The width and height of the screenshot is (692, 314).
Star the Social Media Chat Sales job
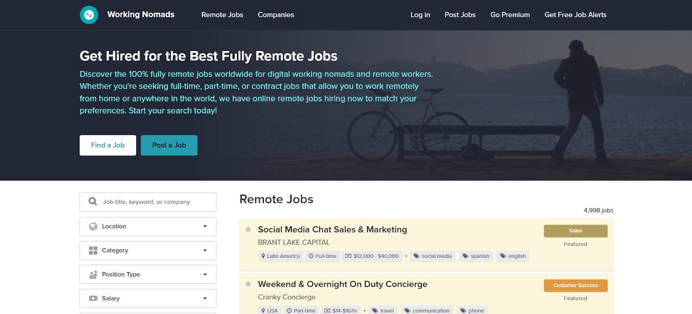tap(248, 229)
